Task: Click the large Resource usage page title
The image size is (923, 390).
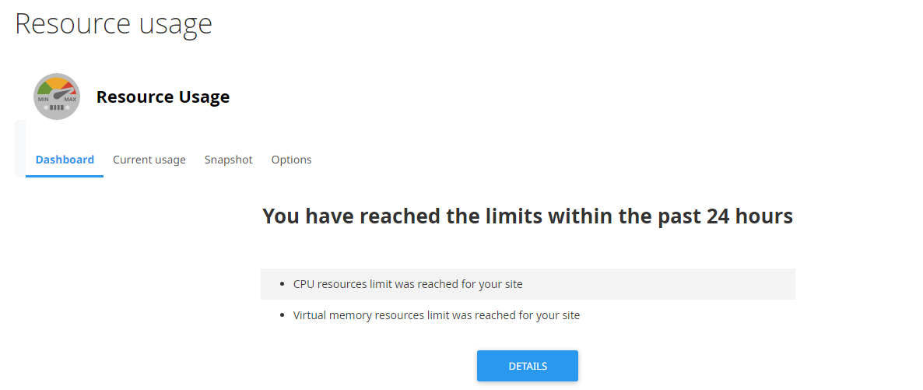Action: pos(114,25)
